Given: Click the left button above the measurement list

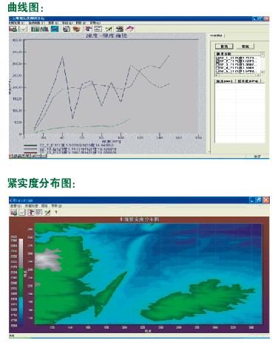Looking at the screenshot, I should coord(224,47).
